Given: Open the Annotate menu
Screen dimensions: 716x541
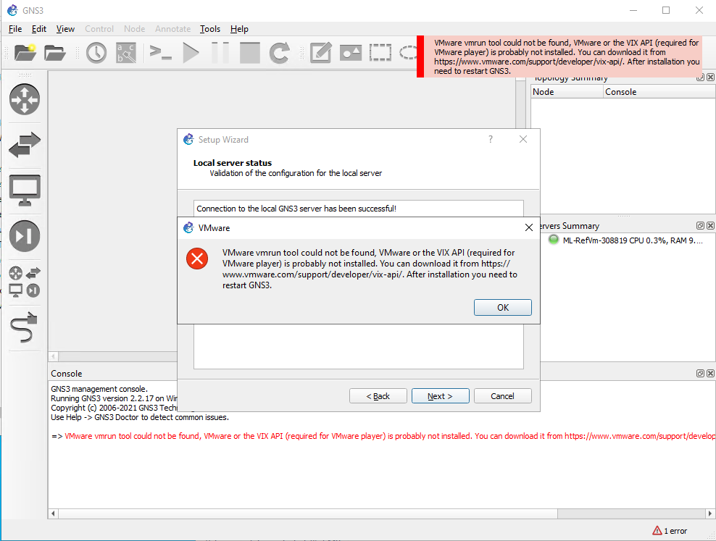Looking at the screenshot, I should coord(172,29).
